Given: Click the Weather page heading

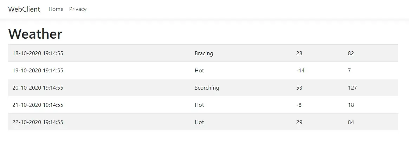Looking at the screenshot, I should 35,34.
